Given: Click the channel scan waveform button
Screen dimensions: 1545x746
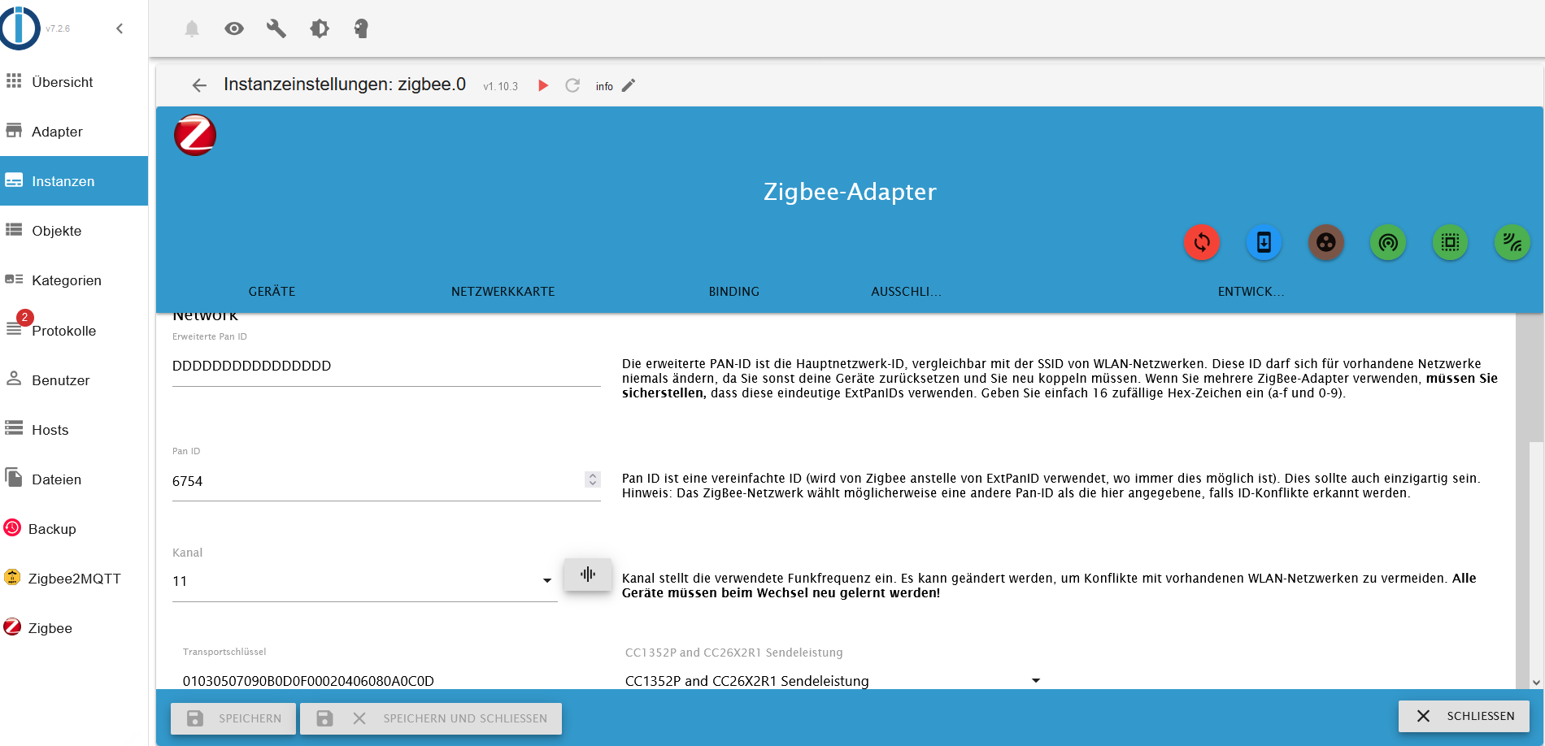Looking at the screenshot, I should pos(588,575).
